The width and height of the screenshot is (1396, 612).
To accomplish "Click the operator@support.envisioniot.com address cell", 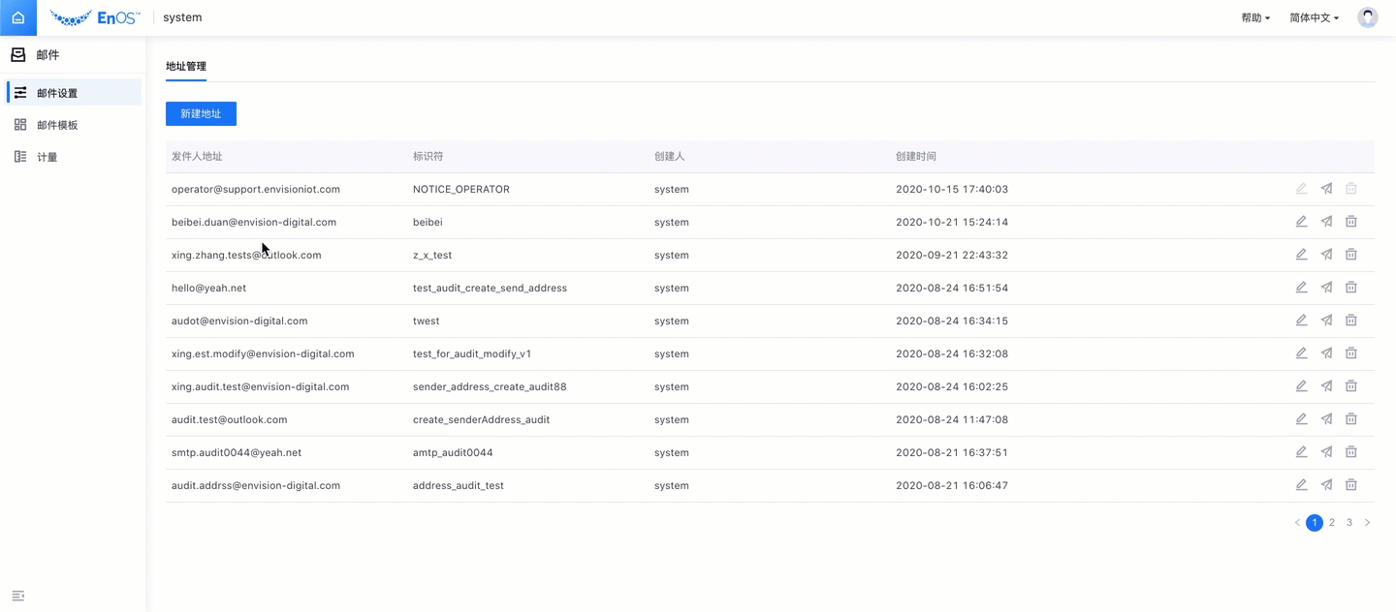I will coord(255,189).
